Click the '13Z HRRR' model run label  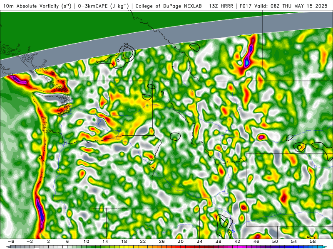(x=221, y=6)
